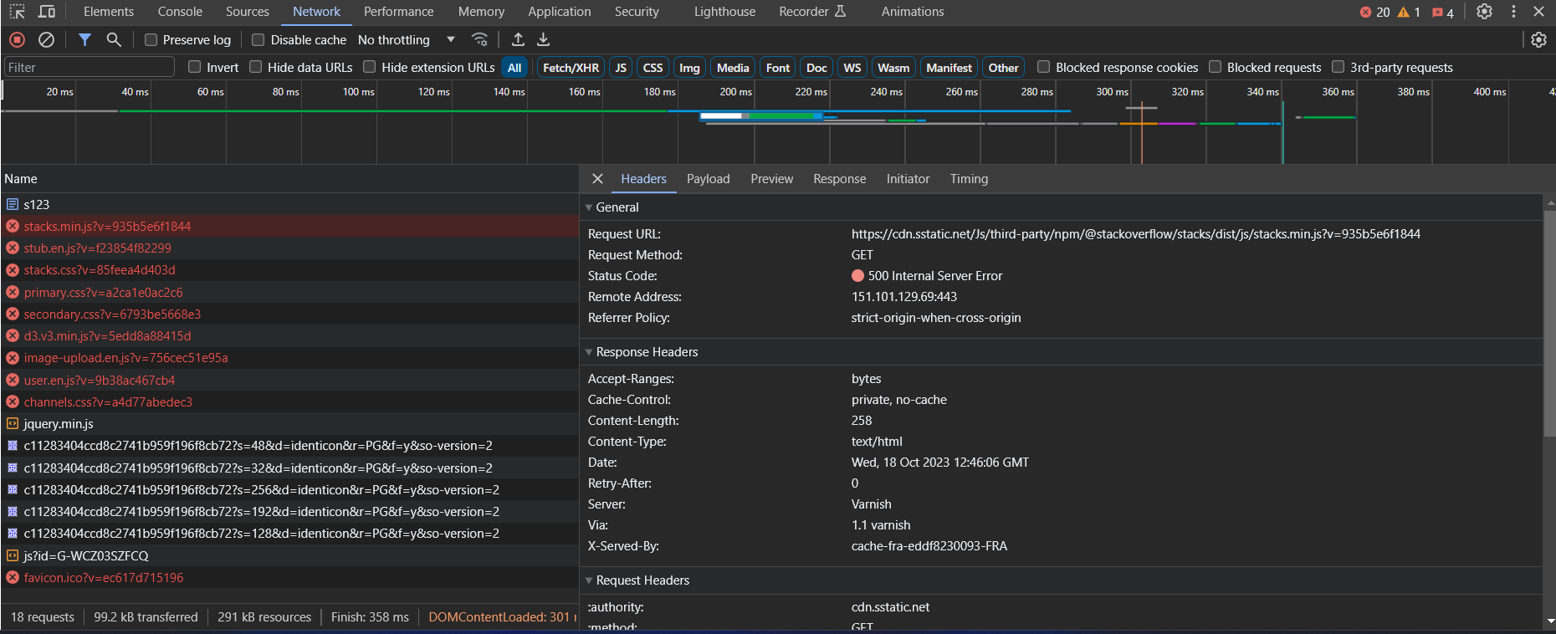Click error icon beside d3.v3.min.js request
Viewport: 1556px width, 634px height.
[x=13, y=336]
